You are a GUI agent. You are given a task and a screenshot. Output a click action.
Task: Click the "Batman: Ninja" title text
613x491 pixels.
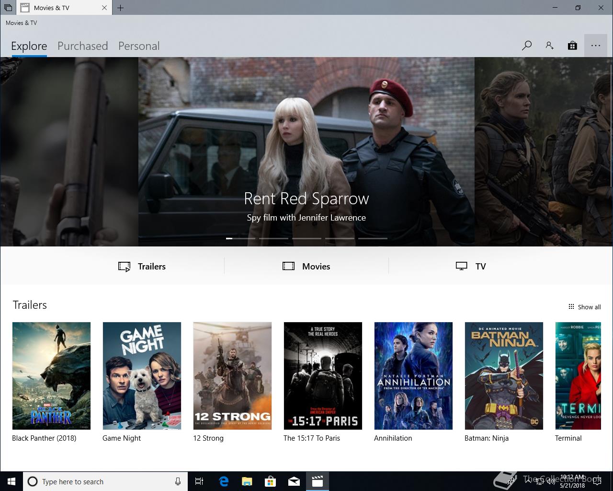pyautogui.click(x=487, y=438)
